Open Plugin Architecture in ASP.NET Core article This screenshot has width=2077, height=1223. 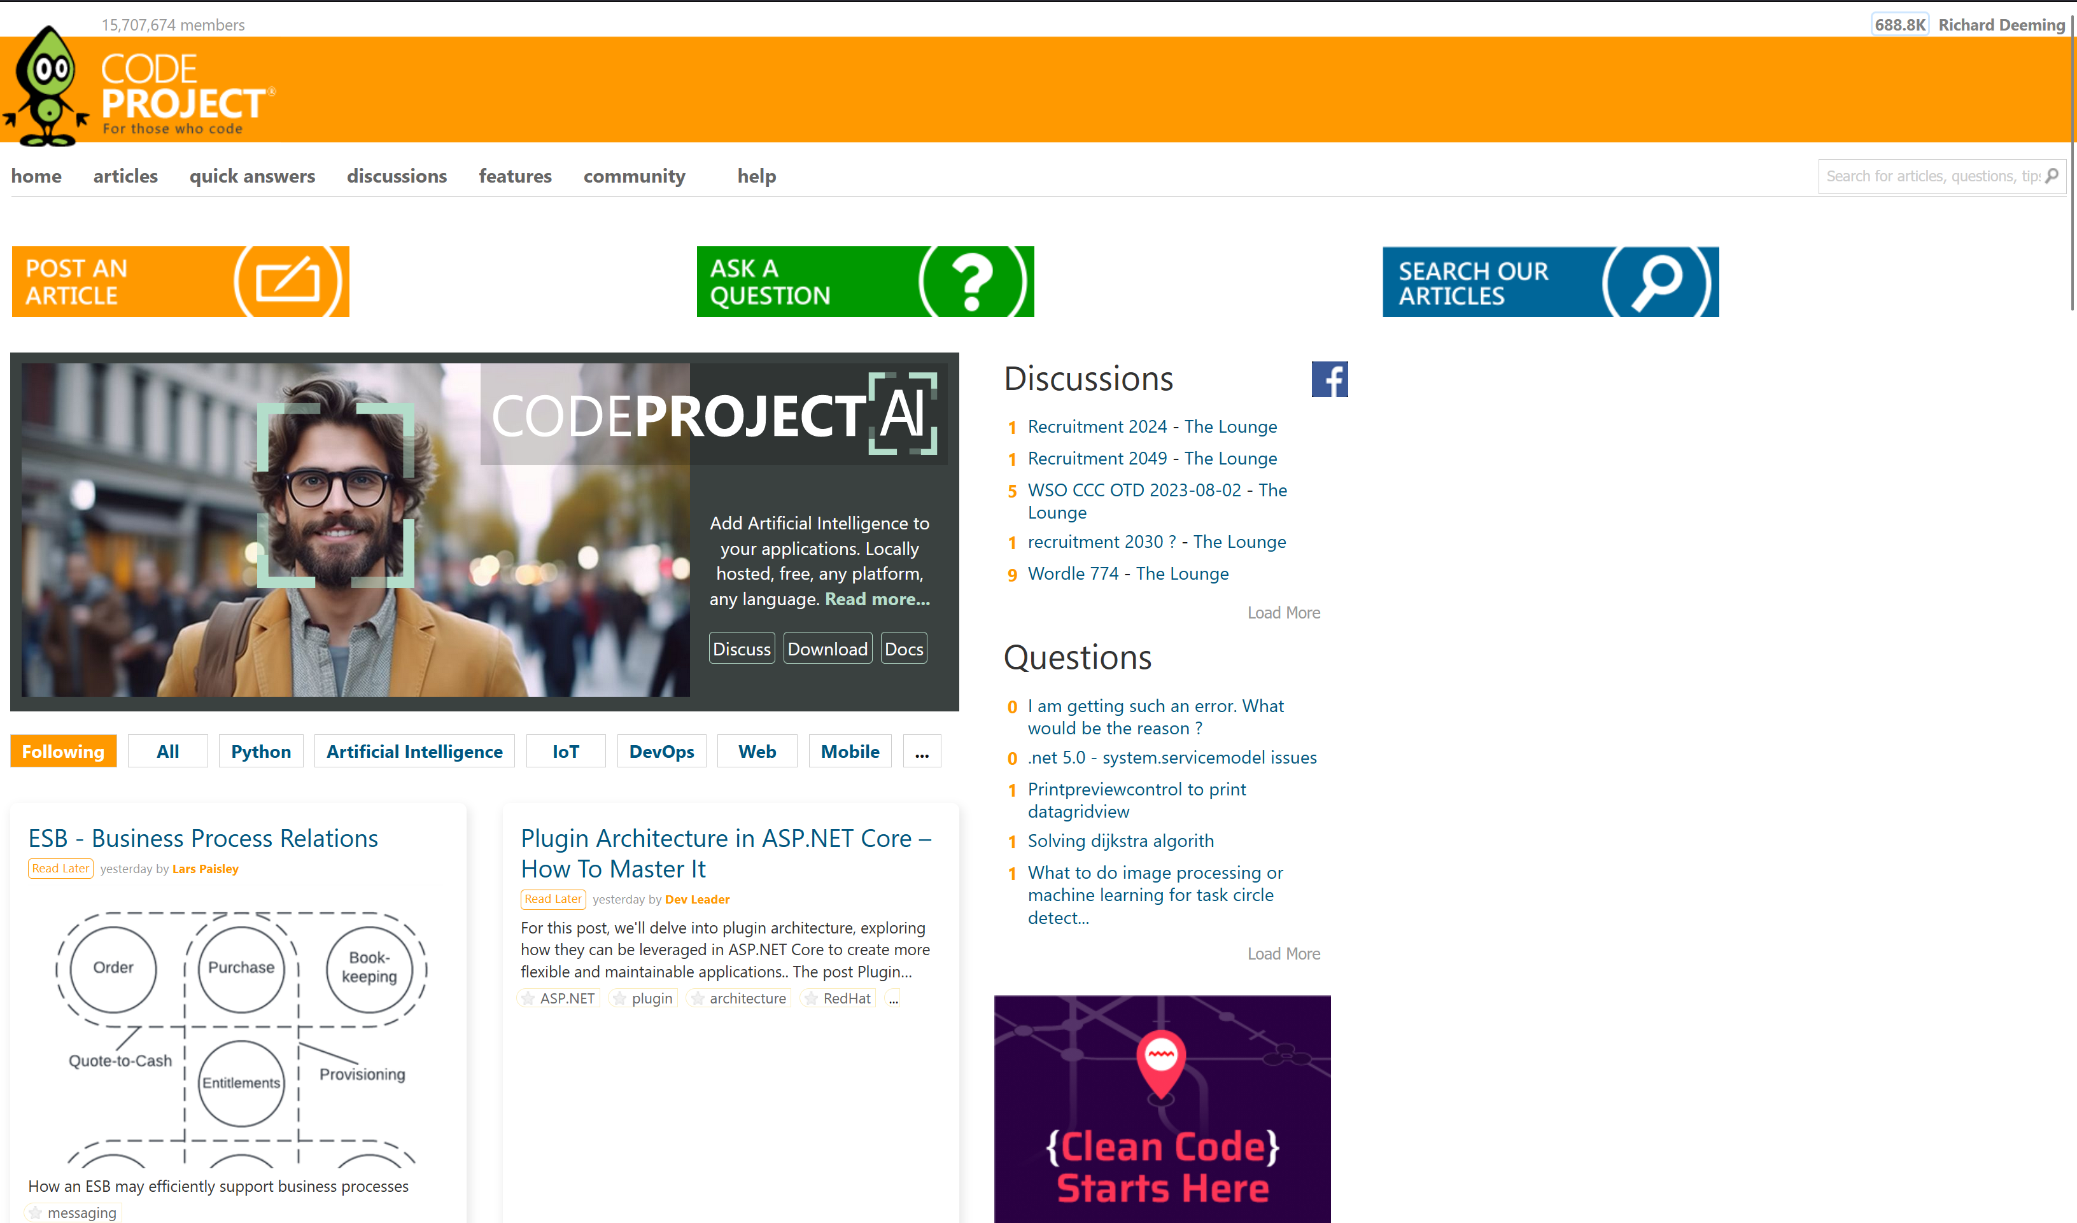(x=726, y=853)
